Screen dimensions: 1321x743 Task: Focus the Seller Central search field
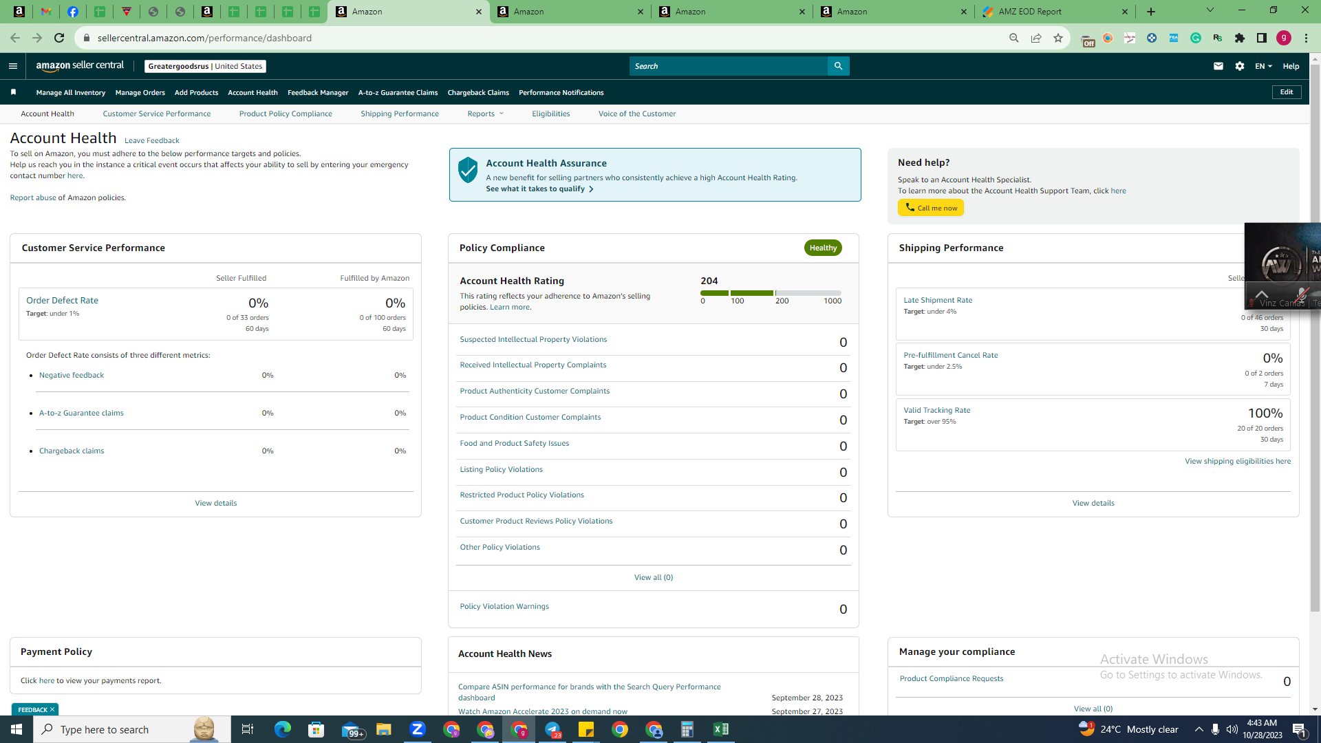coord(729,66)
